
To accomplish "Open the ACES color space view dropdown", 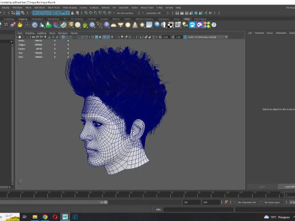I will point(208,37).
